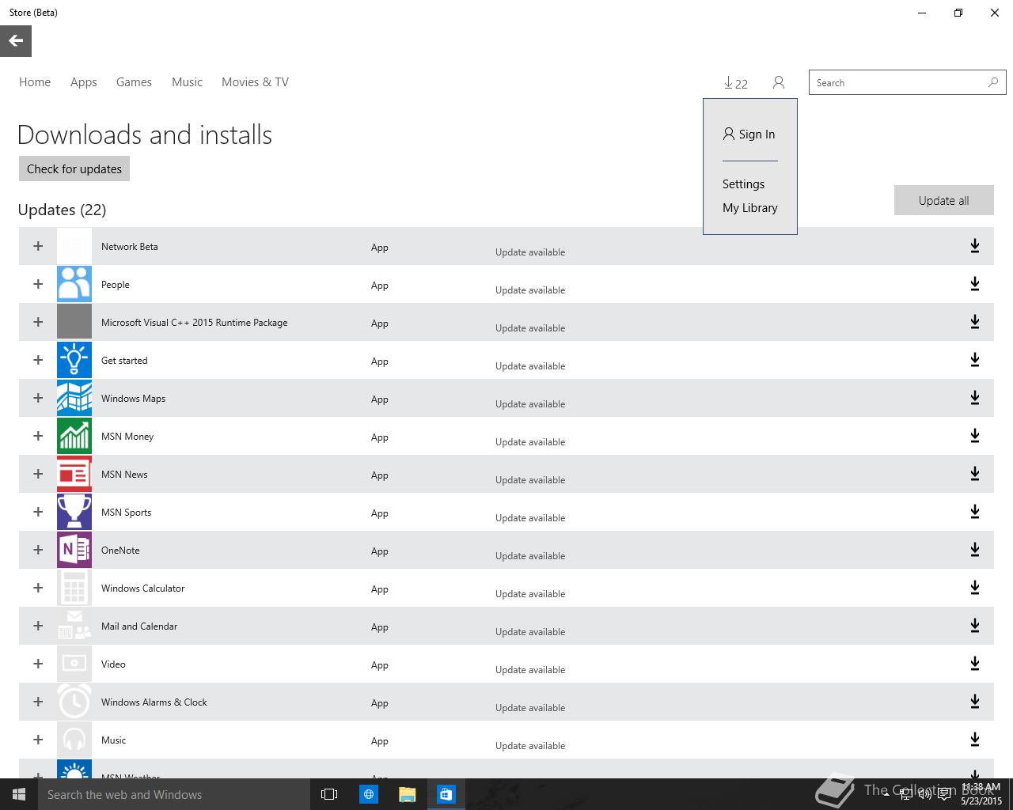Expand the MSN Sports row
The image size is (1013, 810).
tap(38, 512)
